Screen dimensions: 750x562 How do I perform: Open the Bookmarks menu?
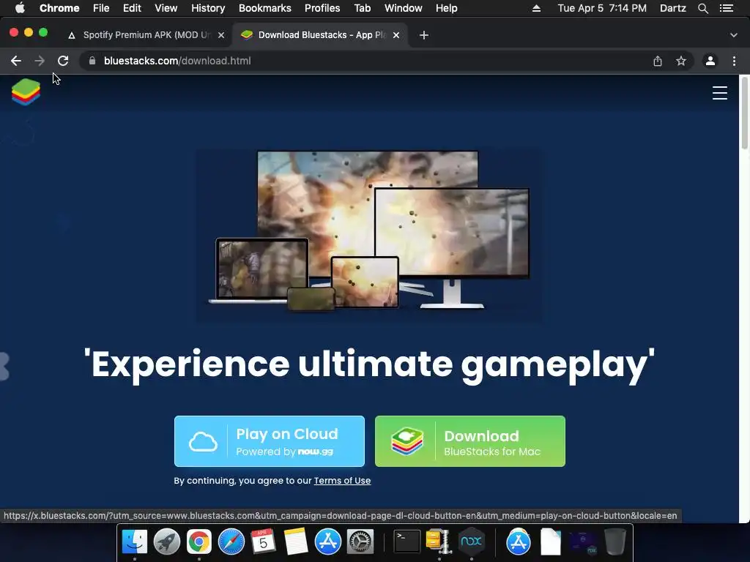click(265, 8)
